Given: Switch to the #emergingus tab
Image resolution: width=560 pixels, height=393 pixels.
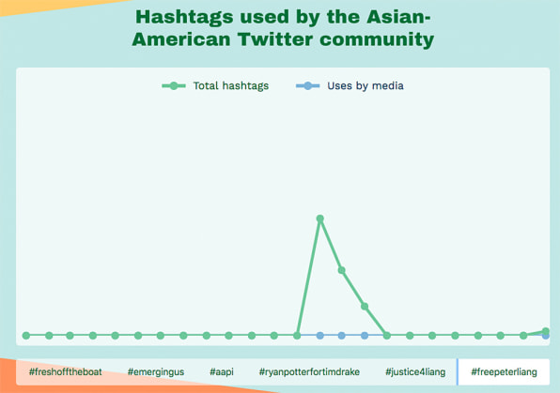Looking at the screenshot, I should 156,372.
